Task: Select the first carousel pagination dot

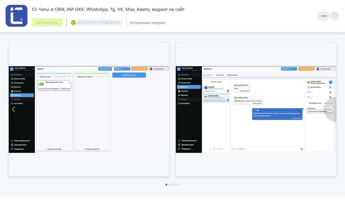Action: pos(166,185)
